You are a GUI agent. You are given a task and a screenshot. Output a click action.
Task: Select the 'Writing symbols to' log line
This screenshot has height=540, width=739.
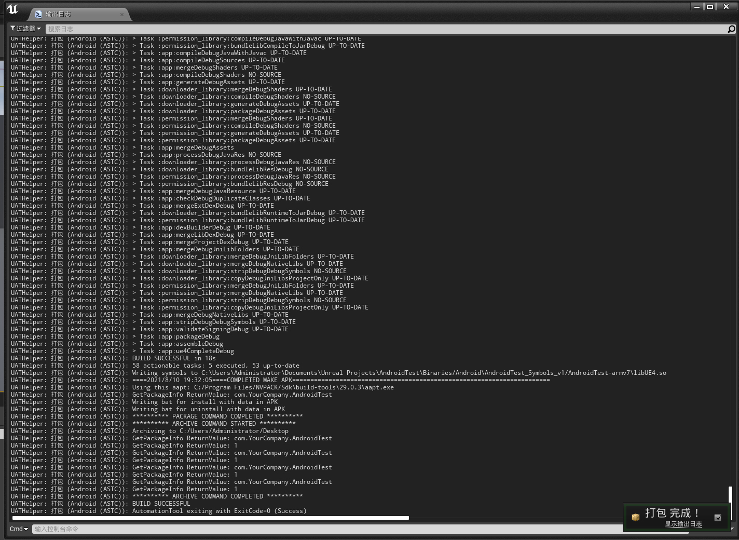338,373
